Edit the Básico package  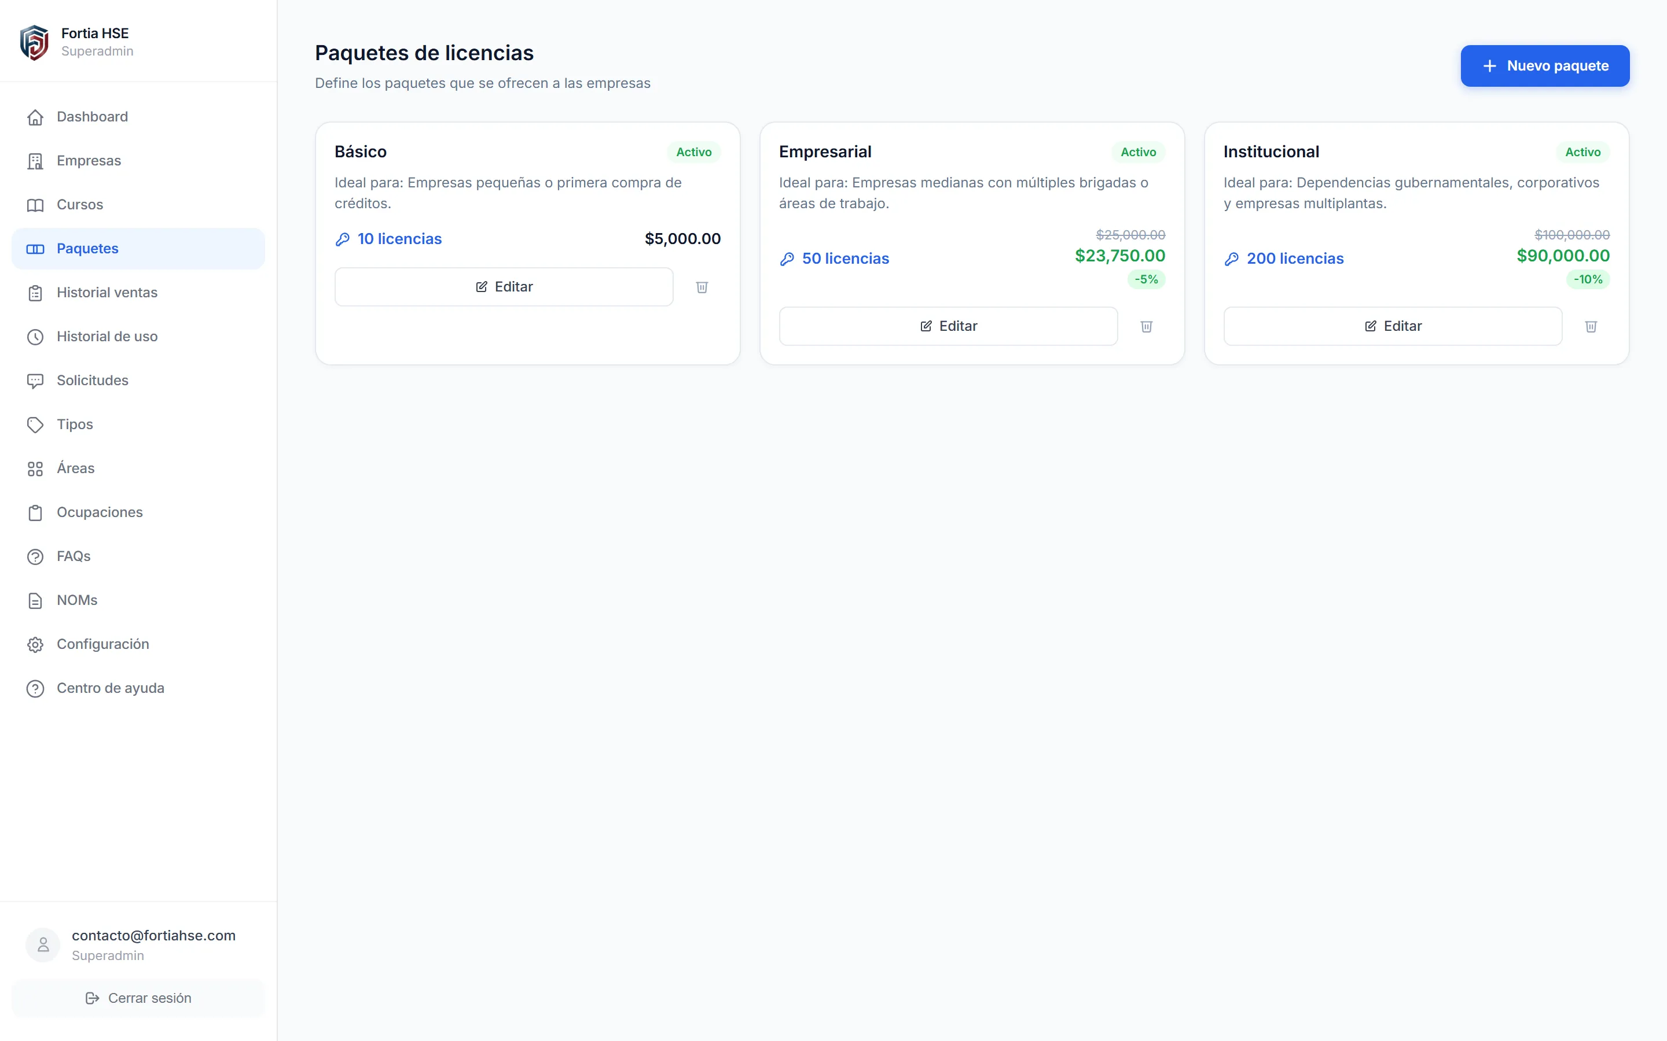(504, 287)
